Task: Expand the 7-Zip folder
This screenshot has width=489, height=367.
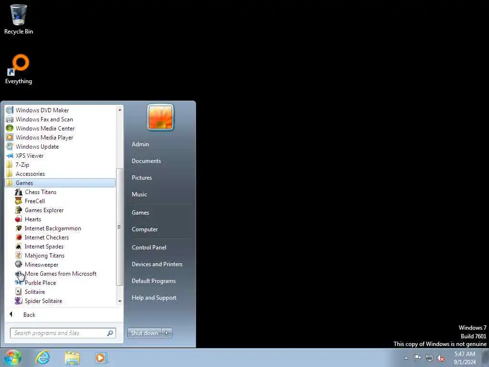Action: point(60,164)
